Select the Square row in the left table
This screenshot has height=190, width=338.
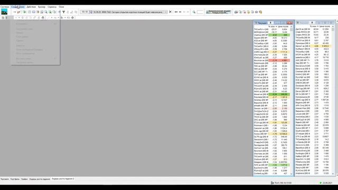(271, 37)
